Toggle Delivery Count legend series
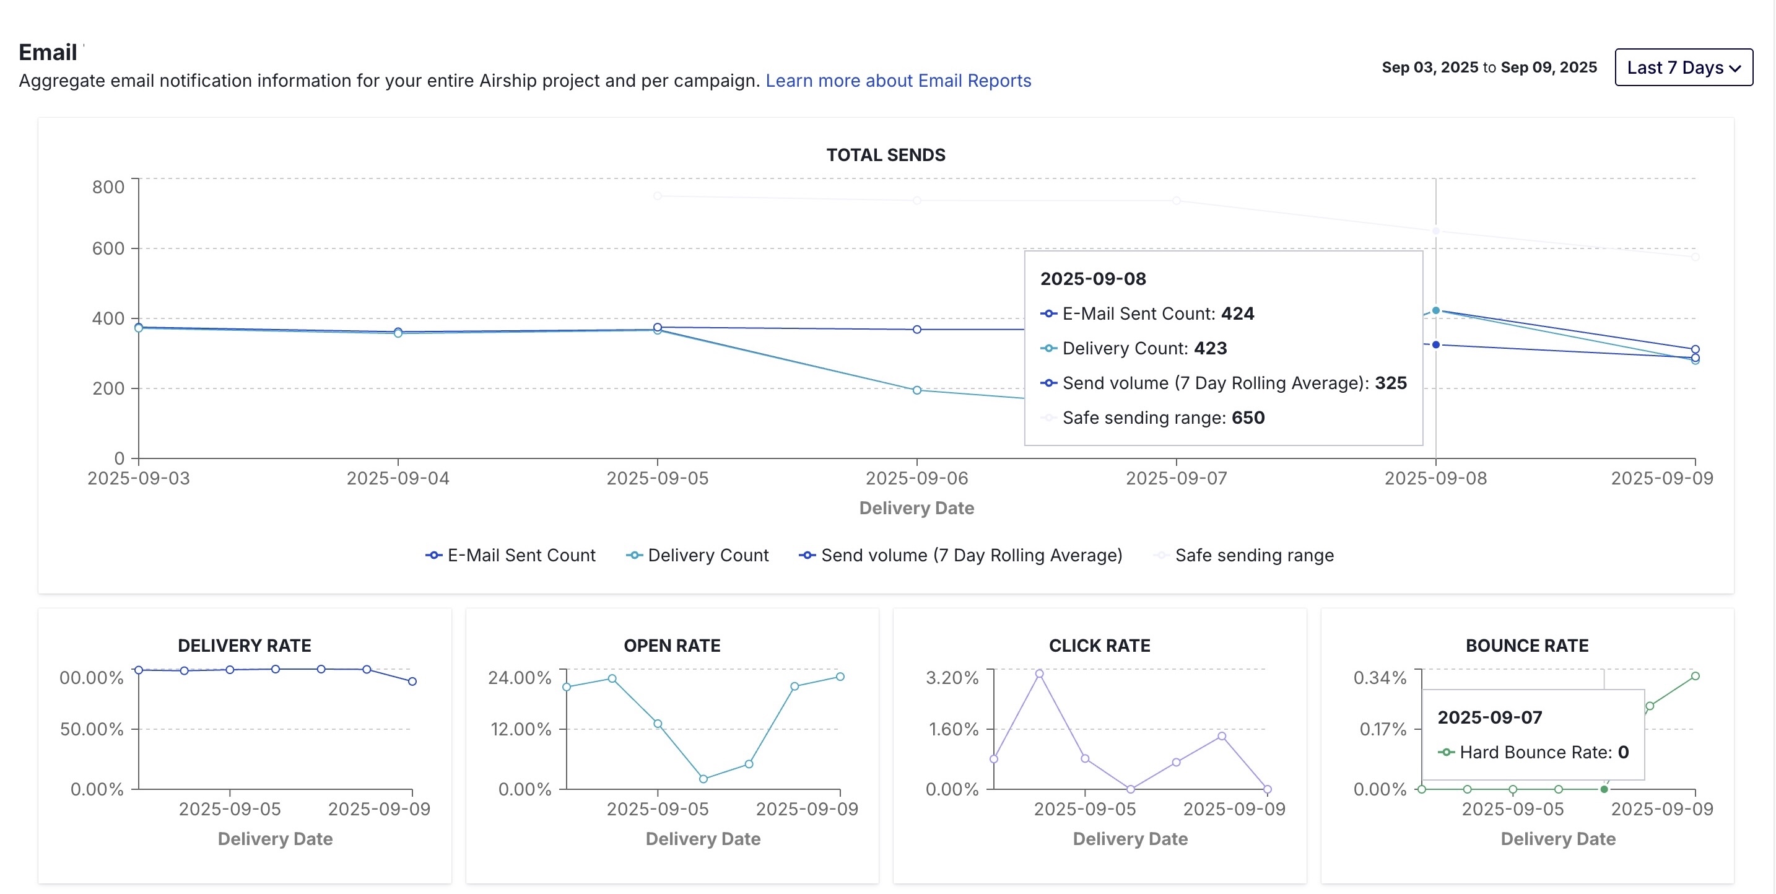The height and width of the screenshot is (894, 1776). 707,555
